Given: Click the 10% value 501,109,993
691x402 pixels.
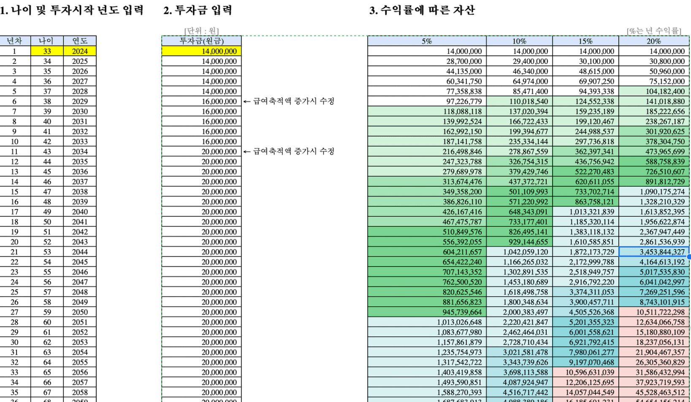Looking at the screenshot, I should pos(519,192).
